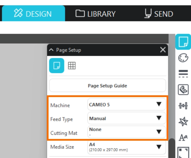Open the Machine dropdown showing CAMEO 5
Screen dimensions: 191x158
(126, 105)
